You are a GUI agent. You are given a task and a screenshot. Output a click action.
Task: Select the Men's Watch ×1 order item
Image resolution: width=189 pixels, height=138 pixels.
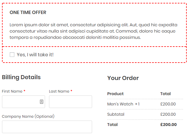click(123, 104)
